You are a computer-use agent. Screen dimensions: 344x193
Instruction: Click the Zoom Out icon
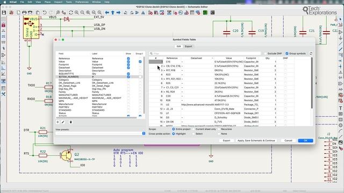point(82,13)
